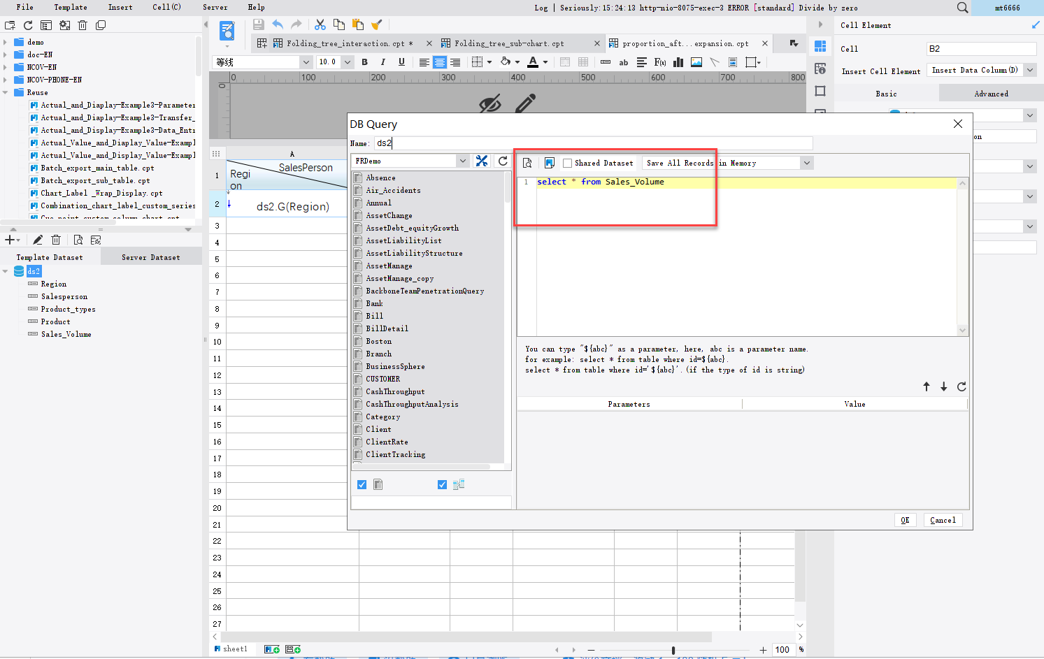Open the FRDemo database dropdown
The height and width of the screenshot is (659, 1044).
463,161
